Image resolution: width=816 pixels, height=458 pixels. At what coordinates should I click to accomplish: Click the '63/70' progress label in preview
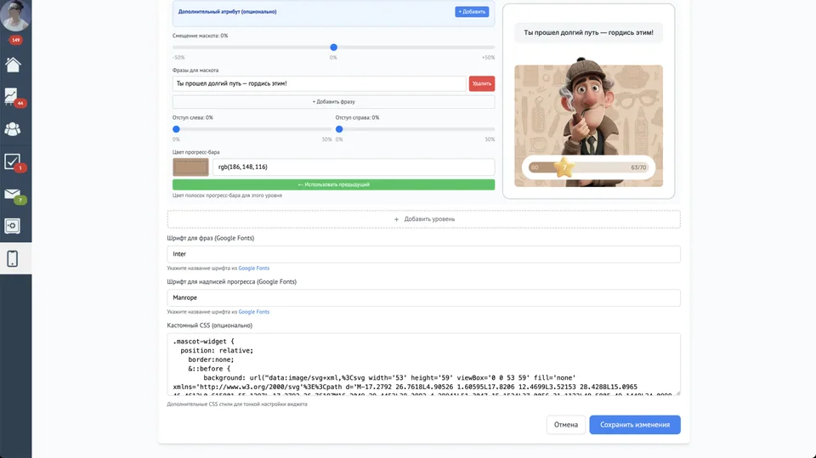click(x=638, y=167)
